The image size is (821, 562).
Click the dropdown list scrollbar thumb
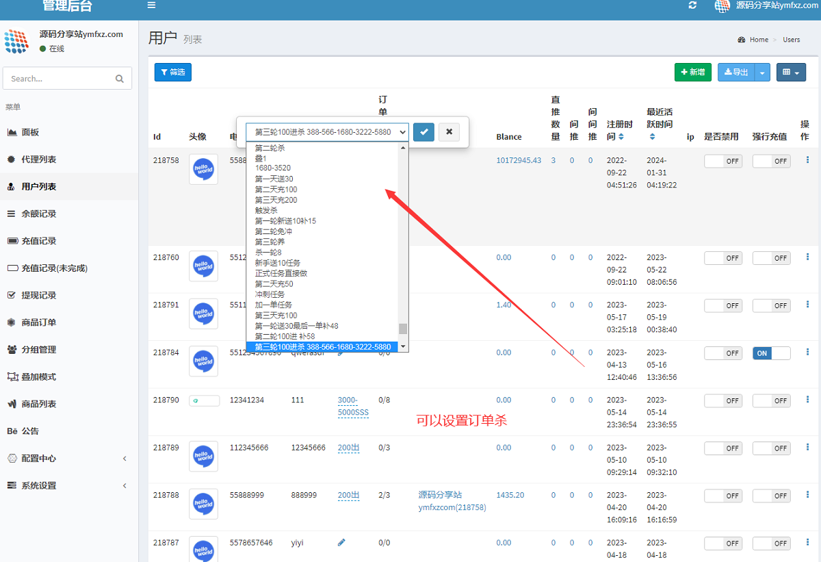tap(403, 329)
